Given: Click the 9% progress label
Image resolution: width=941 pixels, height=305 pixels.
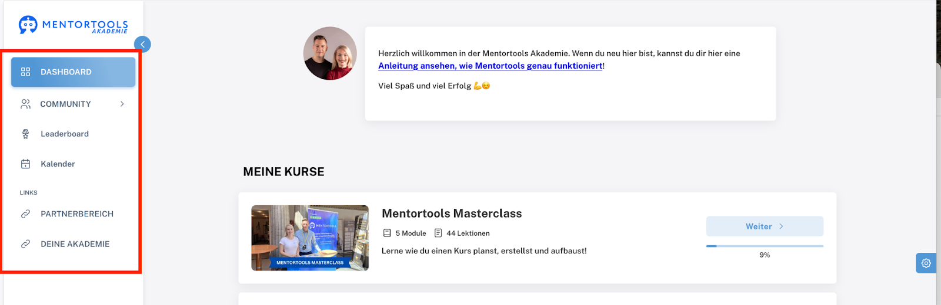Looking at the screenshot, I should 765,255.
